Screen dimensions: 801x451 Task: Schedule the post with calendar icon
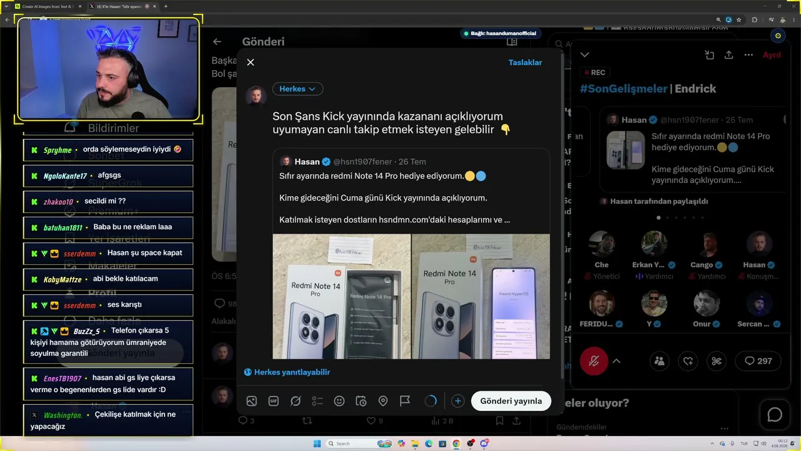[361, 401]
